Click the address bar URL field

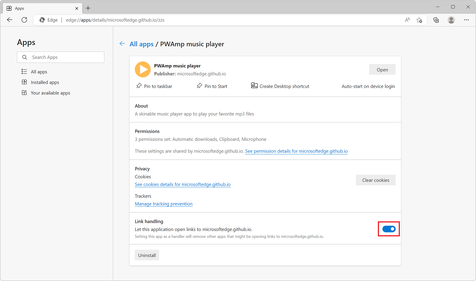click(x=231, y=20)
